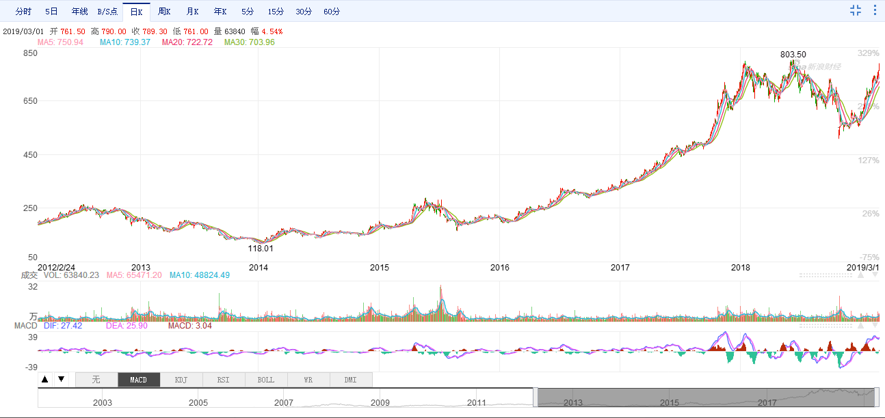Screen dimensions: 885x418
Task: Choose the DMI indicator button
Action: [350, 380]
